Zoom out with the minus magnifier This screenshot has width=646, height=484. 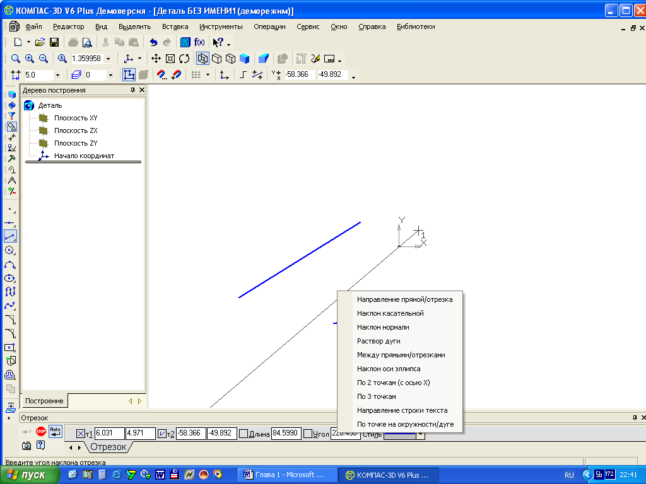click(x=44, y=59)
